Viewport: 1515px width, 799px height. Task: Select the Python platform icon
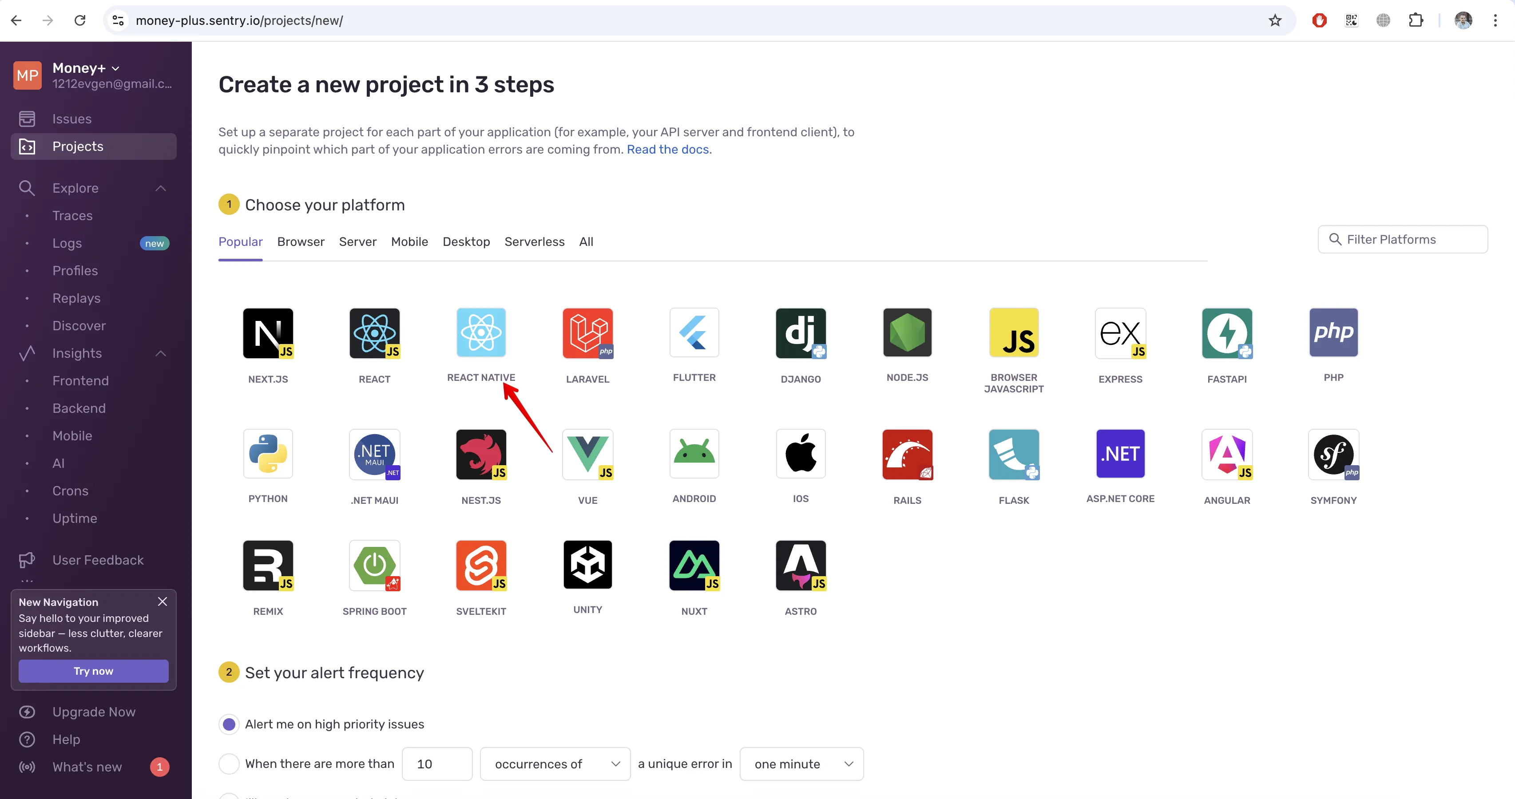click(x=268, y=454)
